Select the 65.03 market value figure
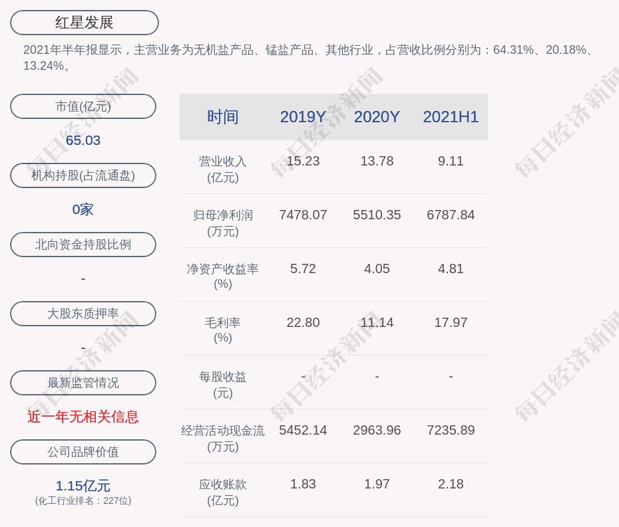619x527 pixels. tap(83, 140)
